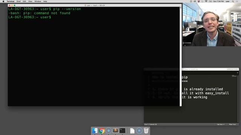Click Sublime Text minimap
The width and height of the screenshot is (241, 135).
click(234, 76)
